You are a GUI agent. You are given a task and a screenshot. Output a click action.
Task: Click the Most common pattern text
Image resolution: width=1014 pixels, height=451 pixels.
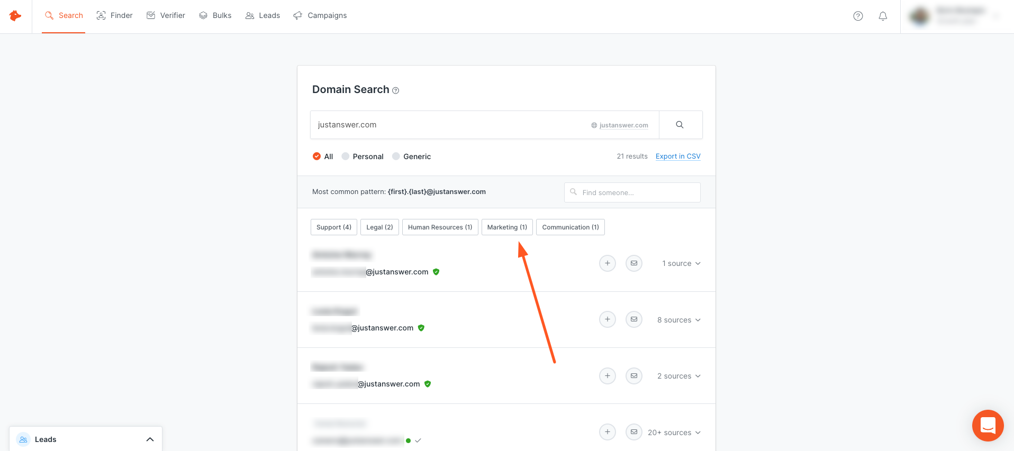click(399, 192)
